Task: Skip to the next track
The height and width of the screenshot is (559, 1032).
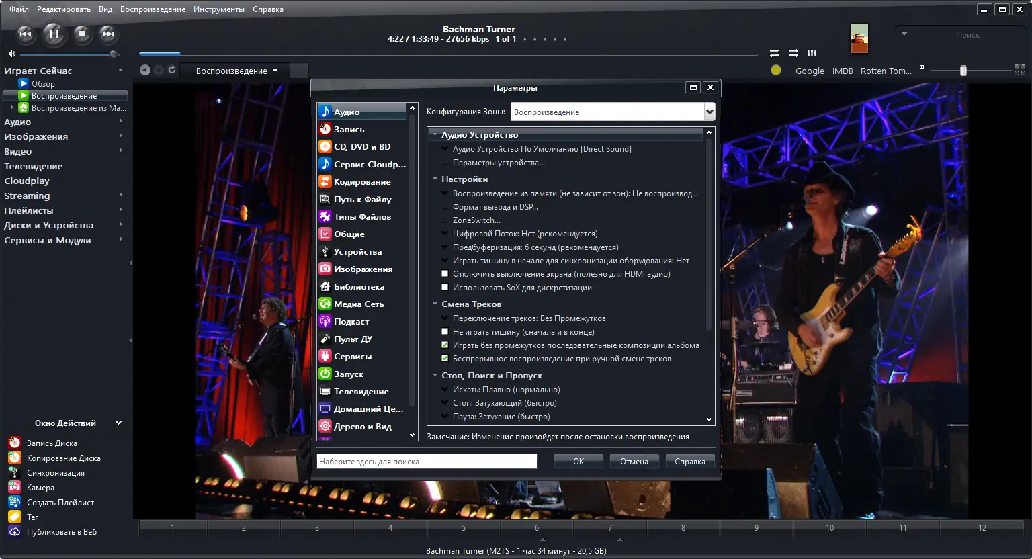Action: coord(108,34)
